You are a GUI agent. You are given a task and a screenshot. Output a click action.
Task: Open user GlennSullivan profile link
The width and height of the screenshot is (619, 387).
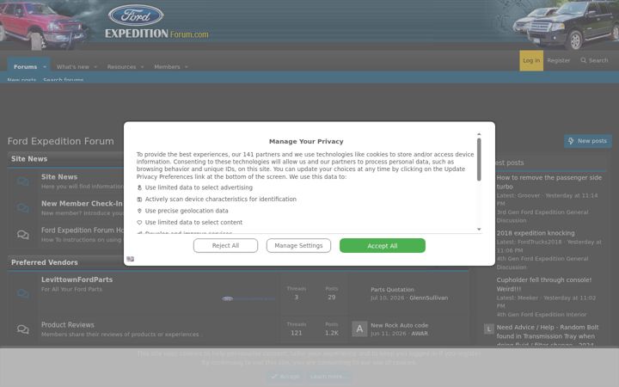click(x=429, y=298)
